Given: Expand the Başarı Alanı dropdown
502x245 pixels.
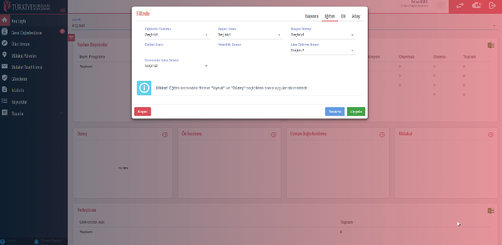Looking at the screenshot, I should click(x=250, y=35).
